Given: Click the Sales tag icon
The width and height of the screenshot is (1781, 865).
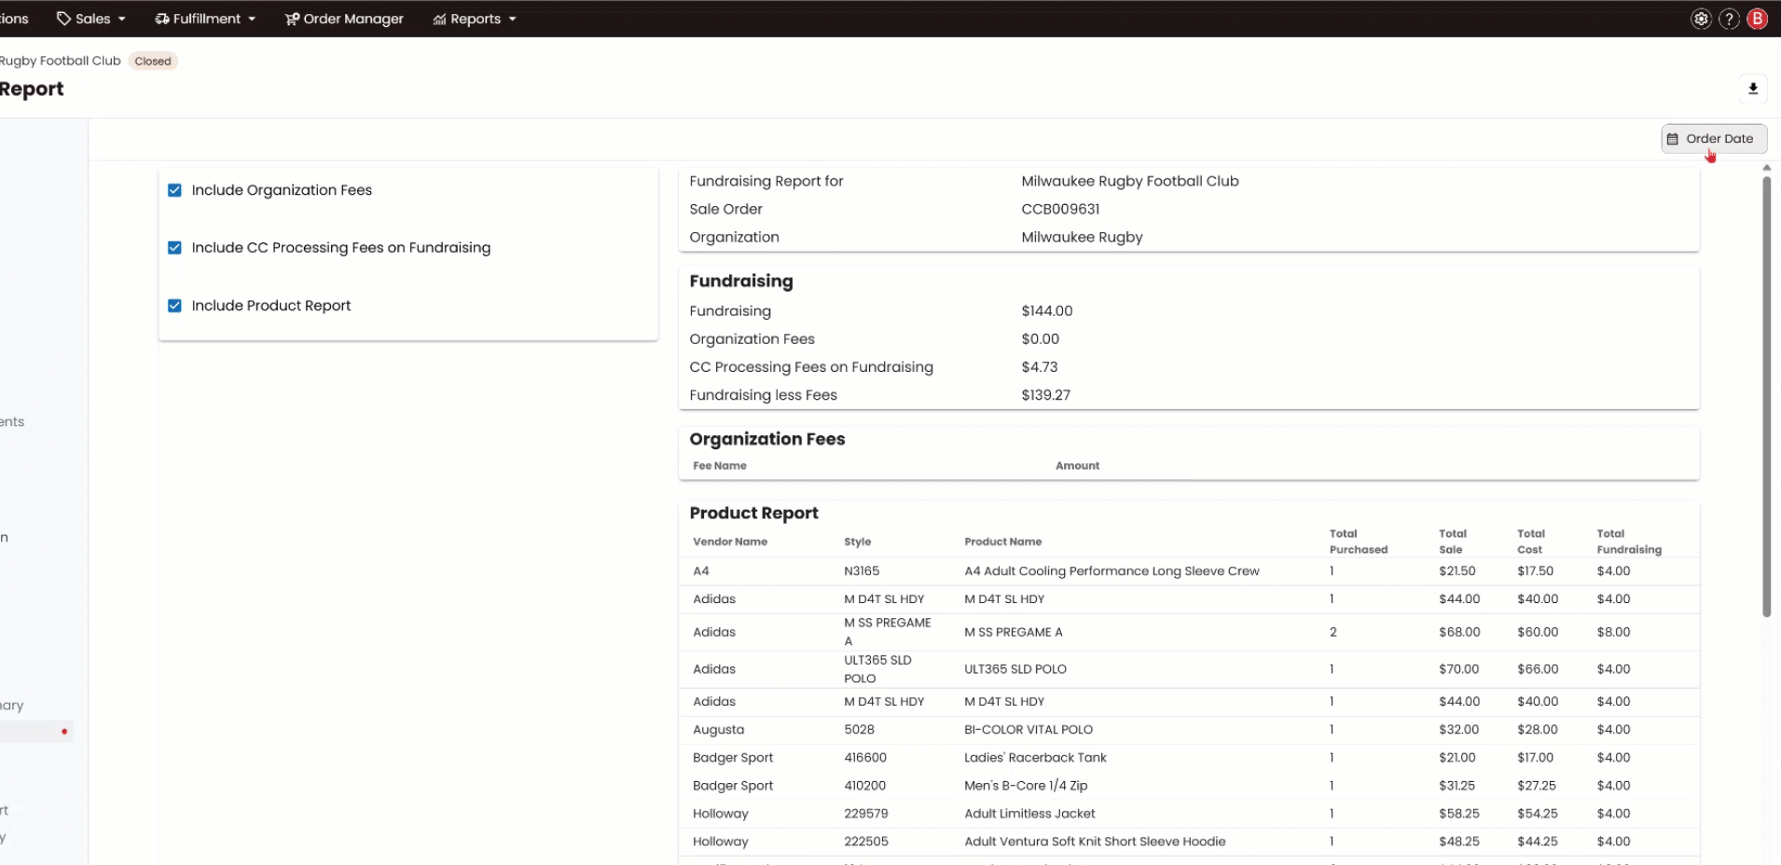Looking at the screenshot, I should click(x=63, y=19).
